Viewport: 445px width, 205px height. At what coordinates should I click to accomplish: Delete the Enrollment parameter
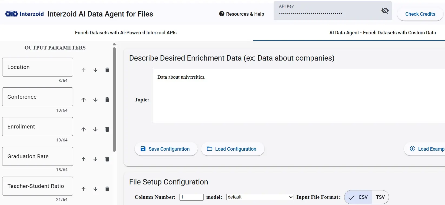click(107, 130)
